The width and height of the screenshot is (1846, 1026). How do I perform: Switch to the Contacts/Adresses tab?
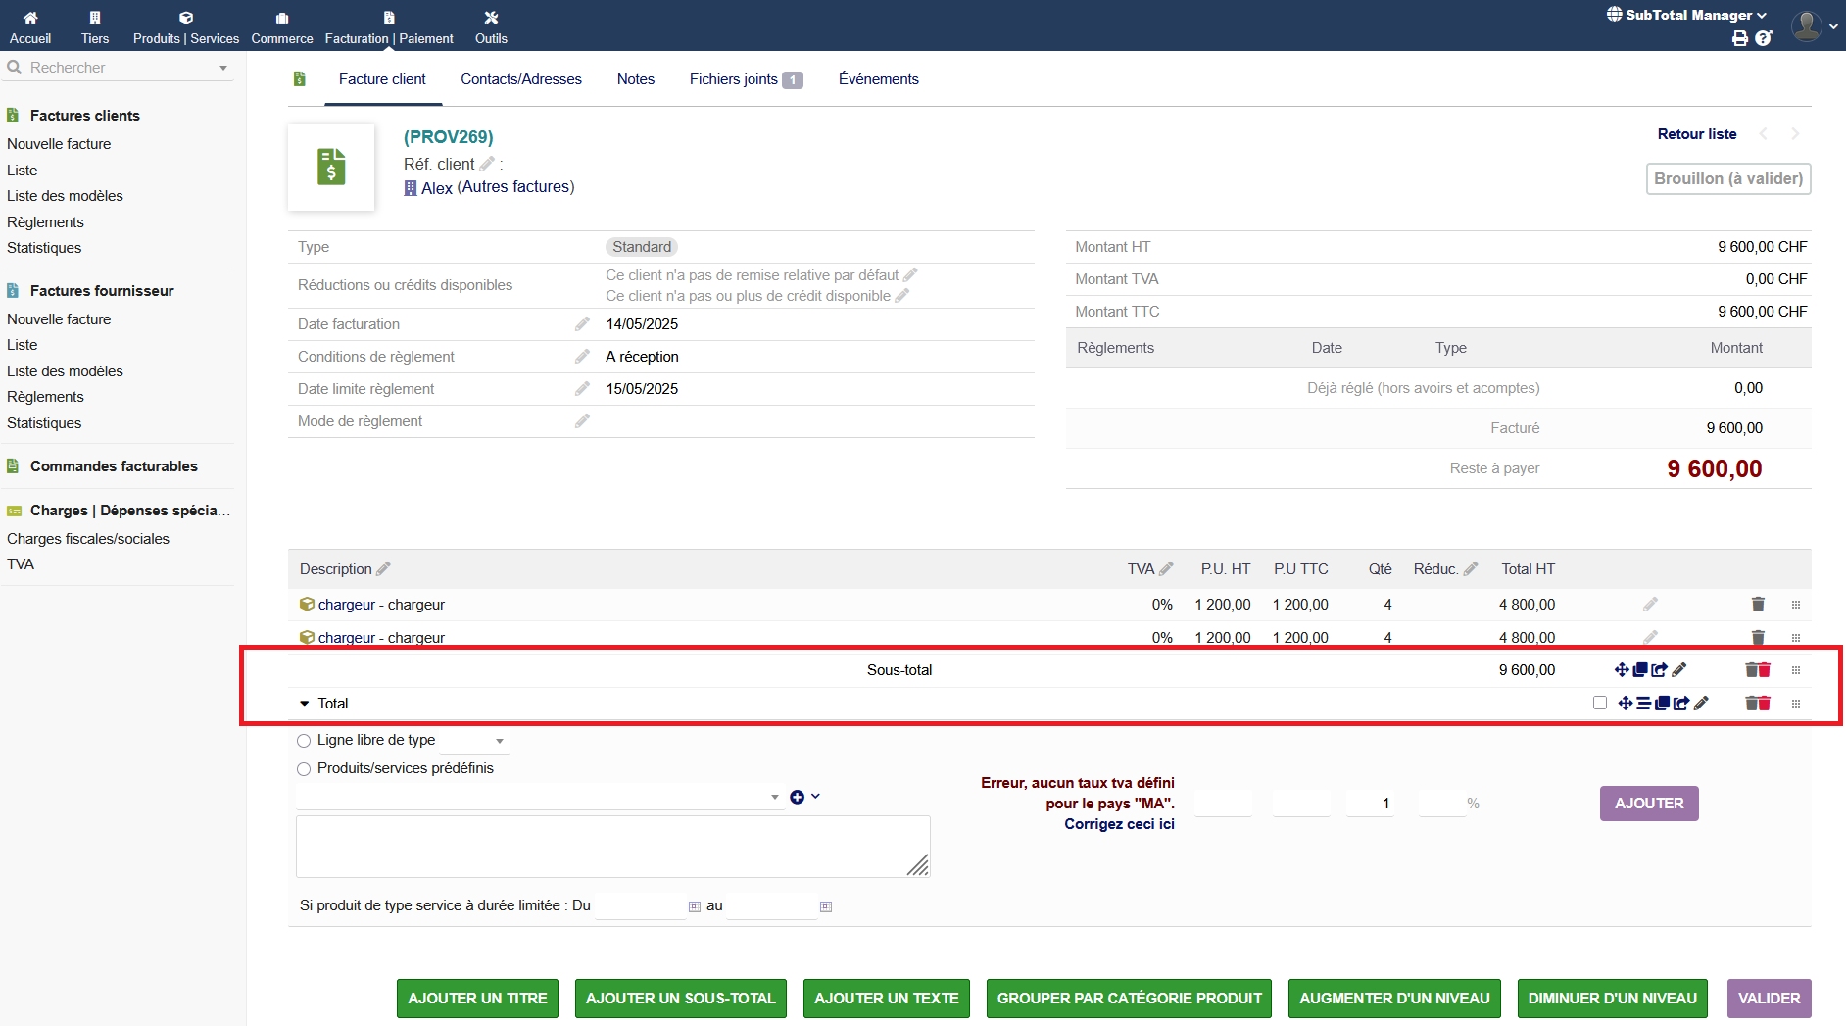pyautogui.click(x=520, y=79)
